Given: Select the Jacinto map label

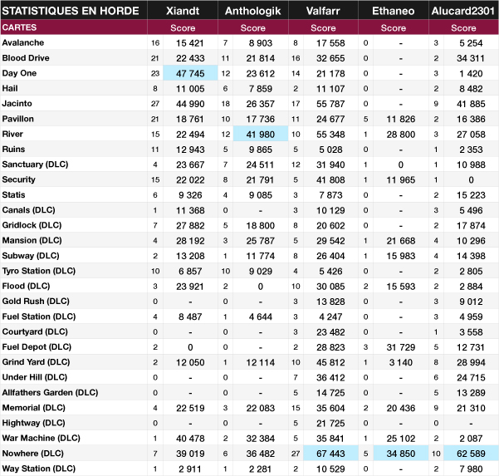Looking at the screenshot, I should 17,103.
